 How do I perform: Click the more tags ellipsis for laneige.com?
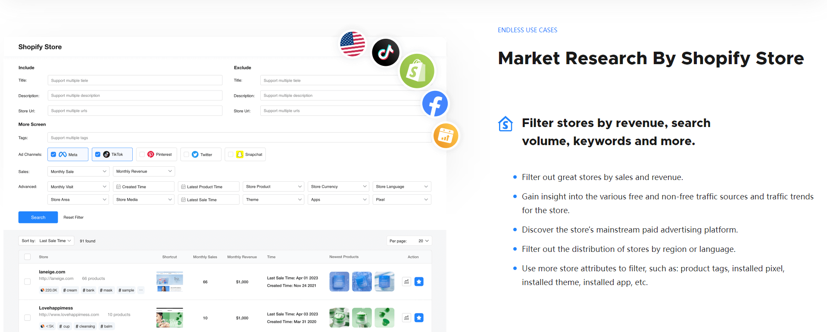click(x=141, y=290)
